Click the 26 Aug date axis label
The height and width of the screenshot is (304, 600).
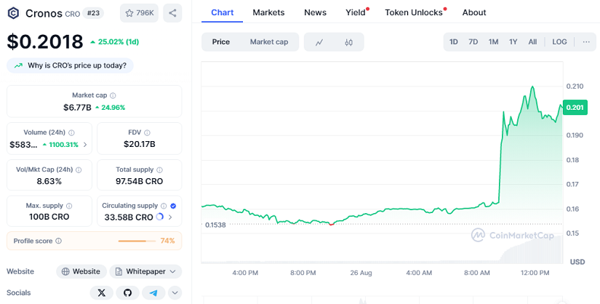point(361,273)
